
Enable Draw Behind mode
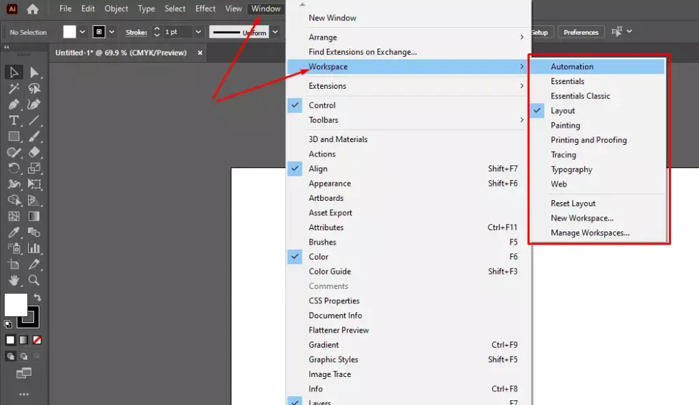24,357
